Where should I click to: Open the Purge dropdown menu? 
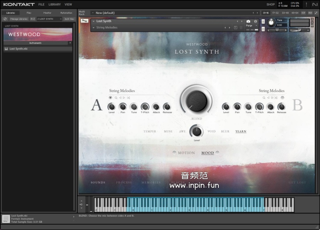(252, 26)
